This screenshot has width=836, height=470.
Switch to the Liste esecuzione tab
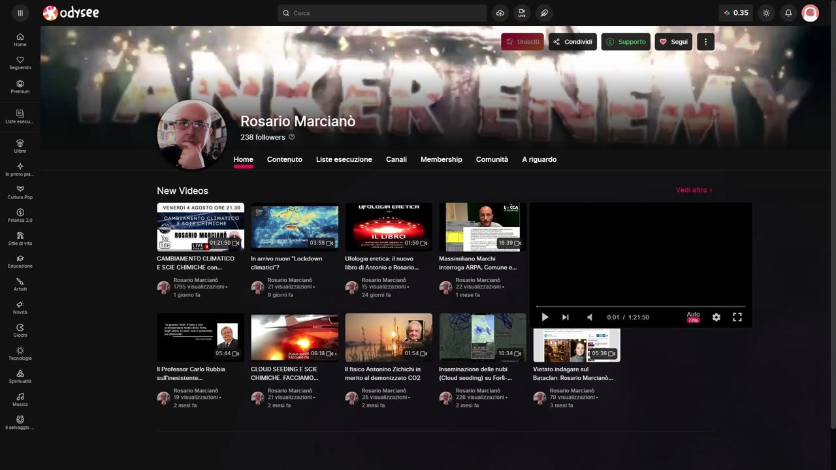[x=344, y=159]
